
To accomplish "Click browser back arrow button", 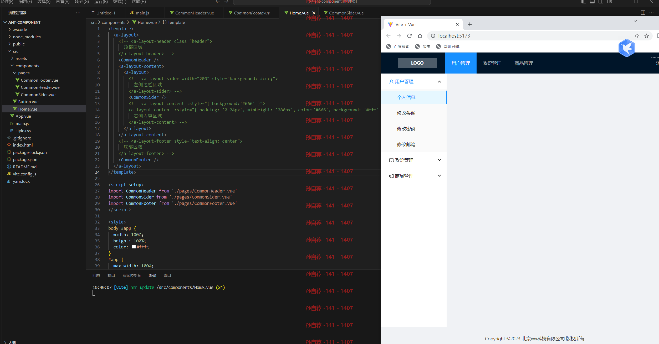I will 388,36.
